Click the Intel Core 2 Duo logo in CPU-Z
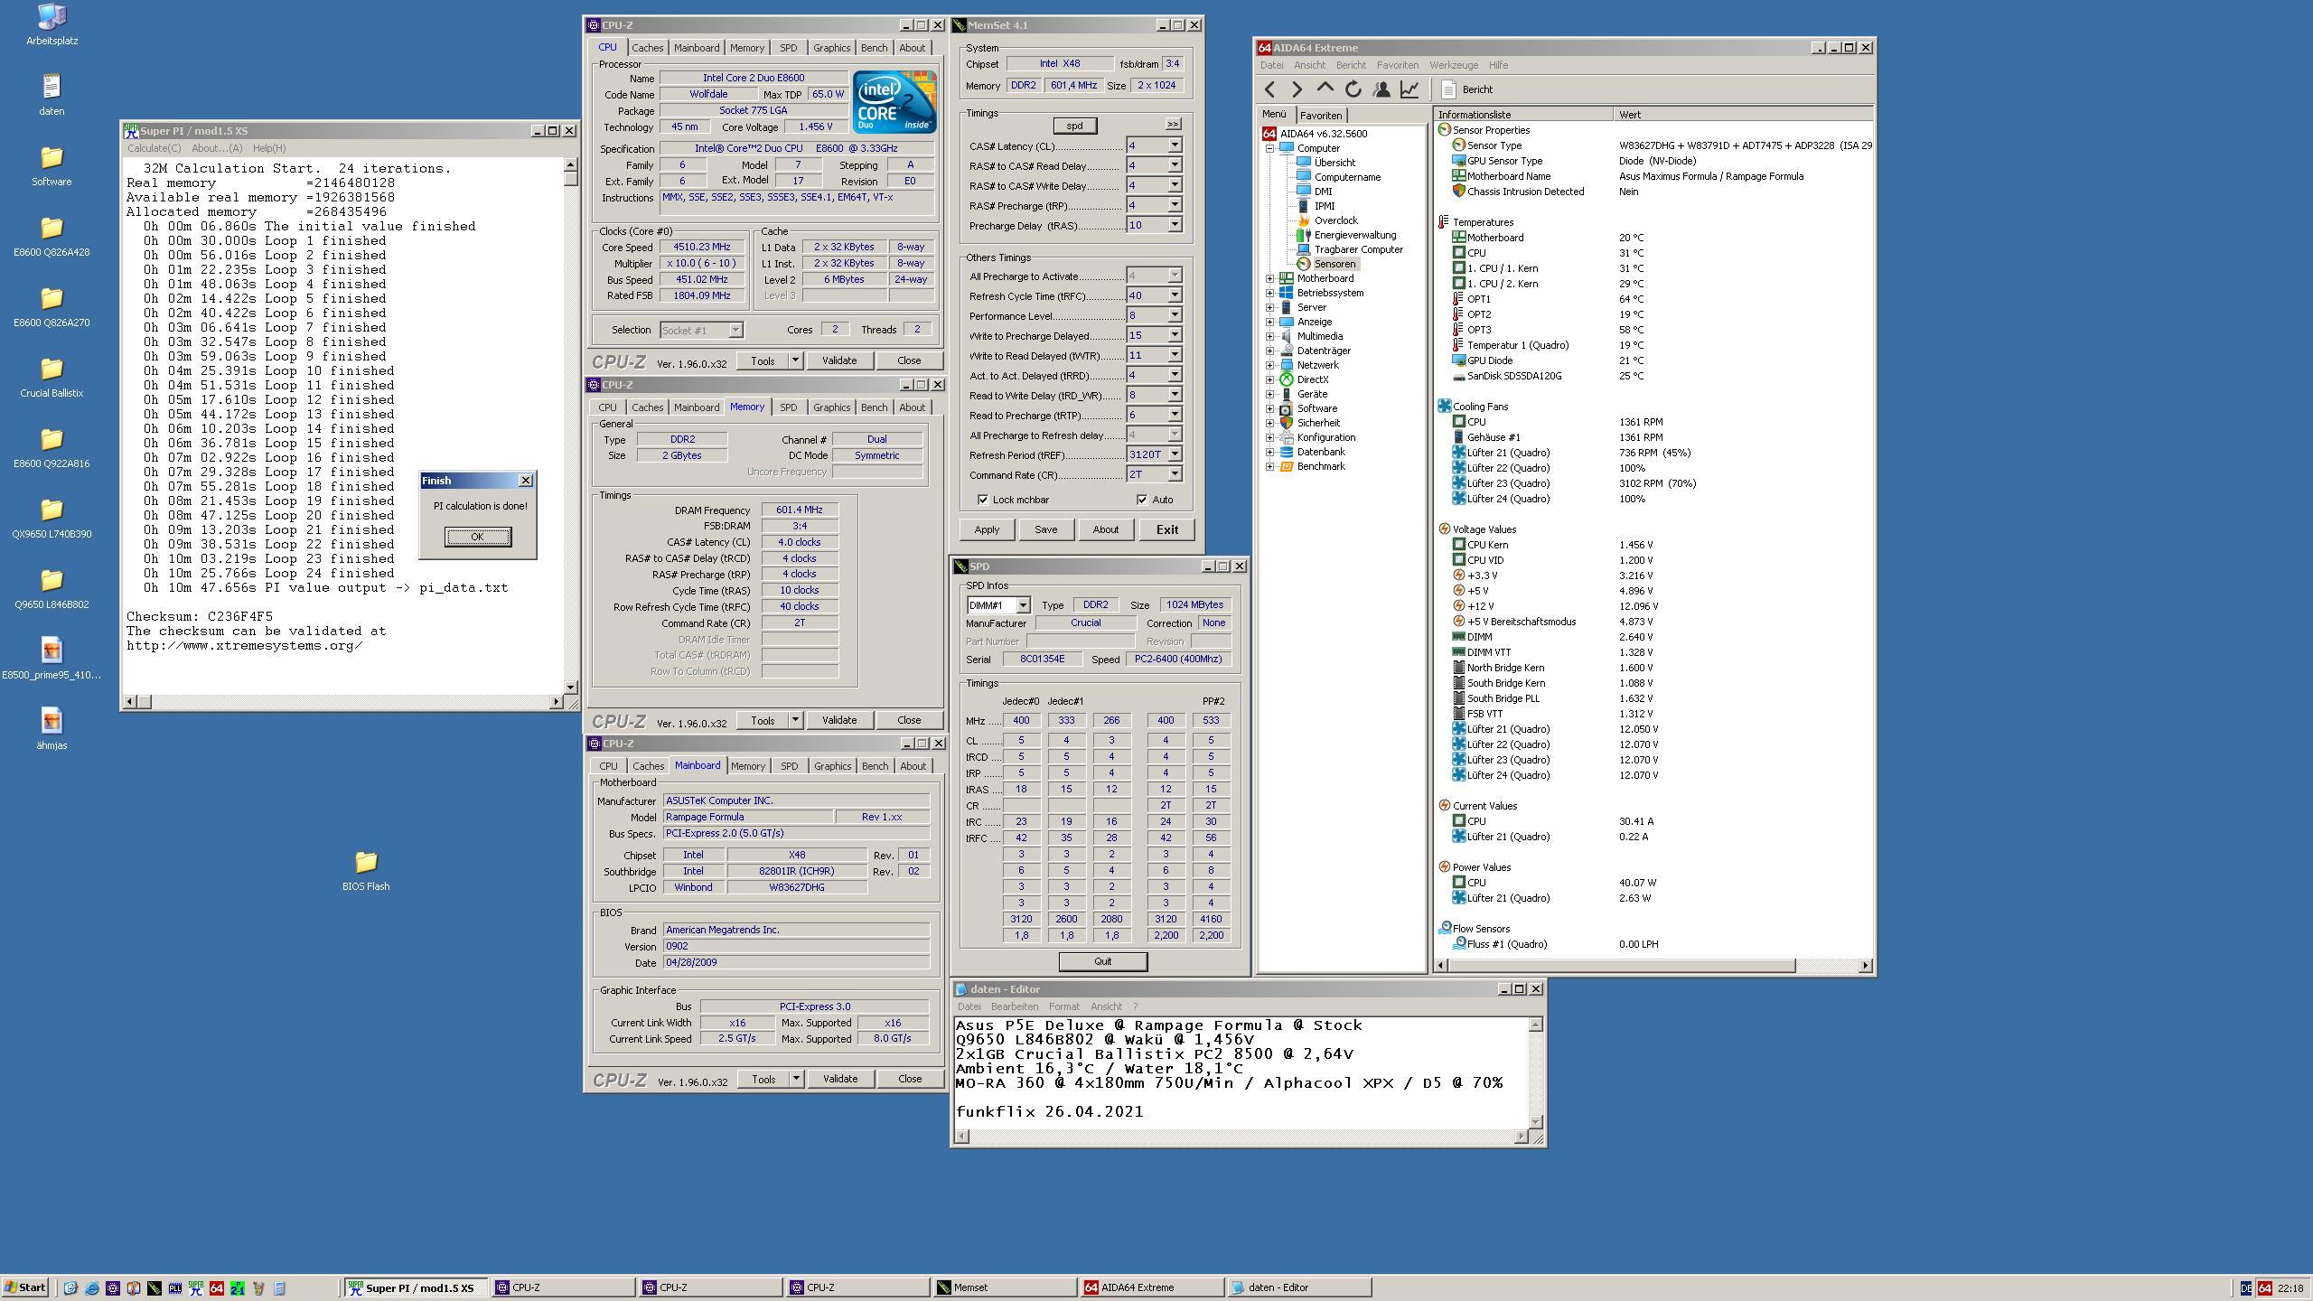Image resolution: width=2313 pixels, height=1301 pixels. click(894, 102)
